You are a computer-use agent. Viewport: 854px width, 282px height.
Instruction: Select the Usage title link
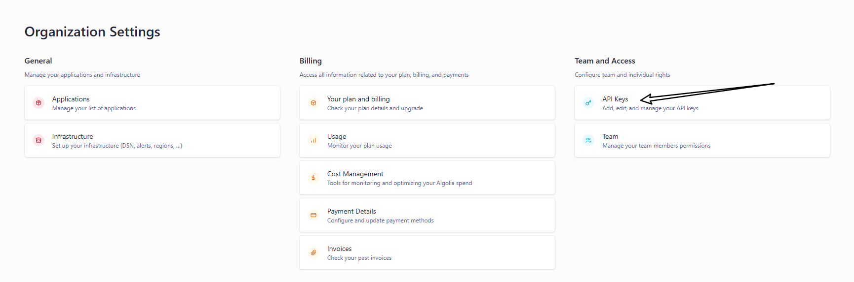(337, 136)
